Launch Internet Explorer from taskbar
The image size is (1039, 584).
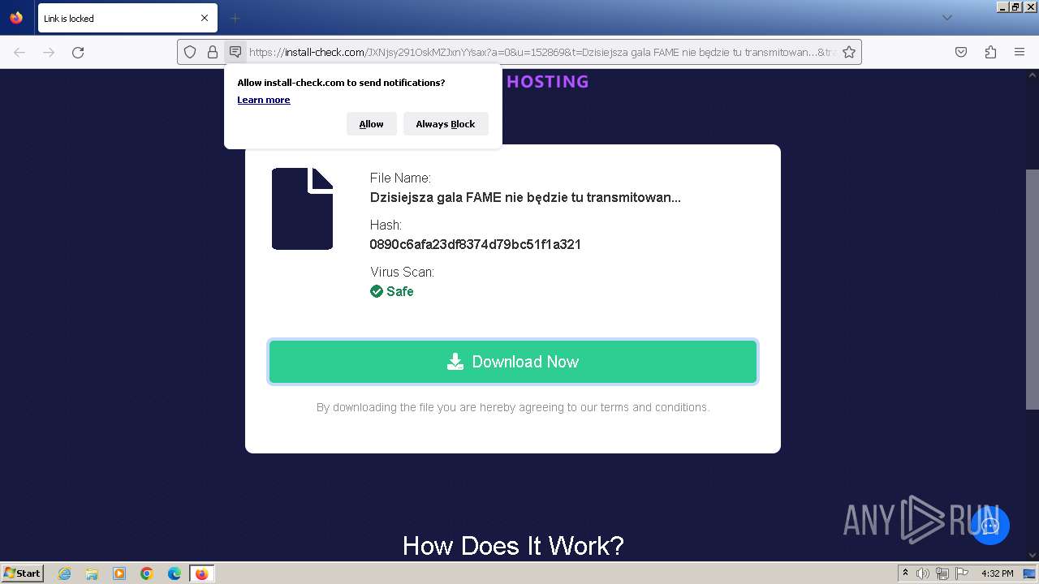[64, 573]
